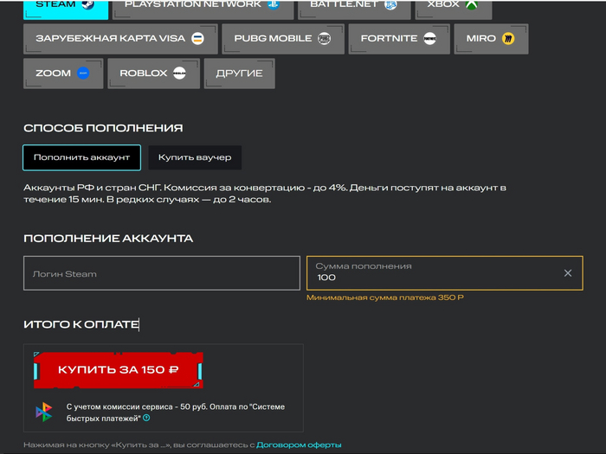The width and height of the screenshot is (606, 454).
Task: Select Пополнить аккаунт method
Action: [81, 157]
